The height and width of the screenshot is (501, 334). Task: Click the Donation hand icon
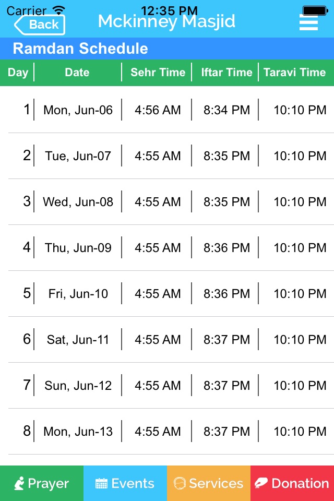pos(261,484)
